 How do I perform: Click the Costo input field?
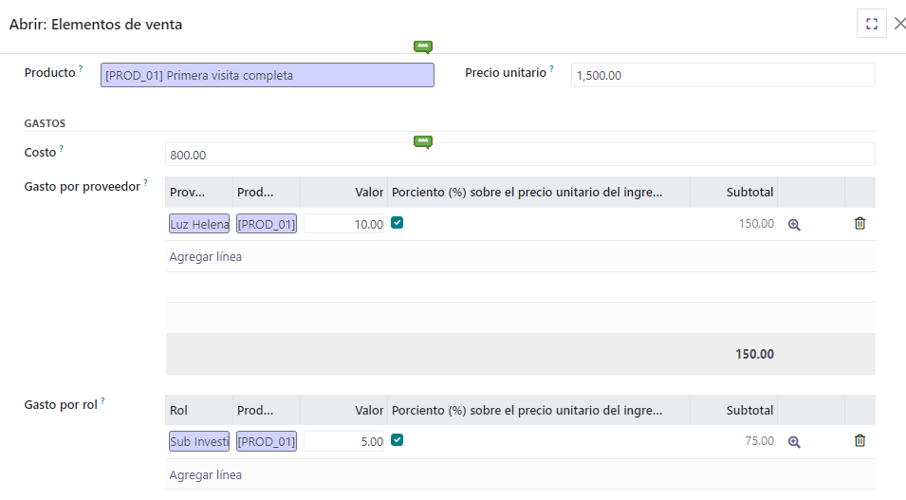pyautogui.click(x=519, y=155)
